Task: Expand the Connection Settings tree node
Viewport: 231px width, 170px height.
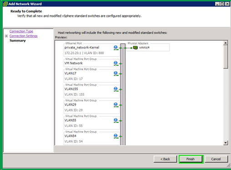Action: (6, 36)
